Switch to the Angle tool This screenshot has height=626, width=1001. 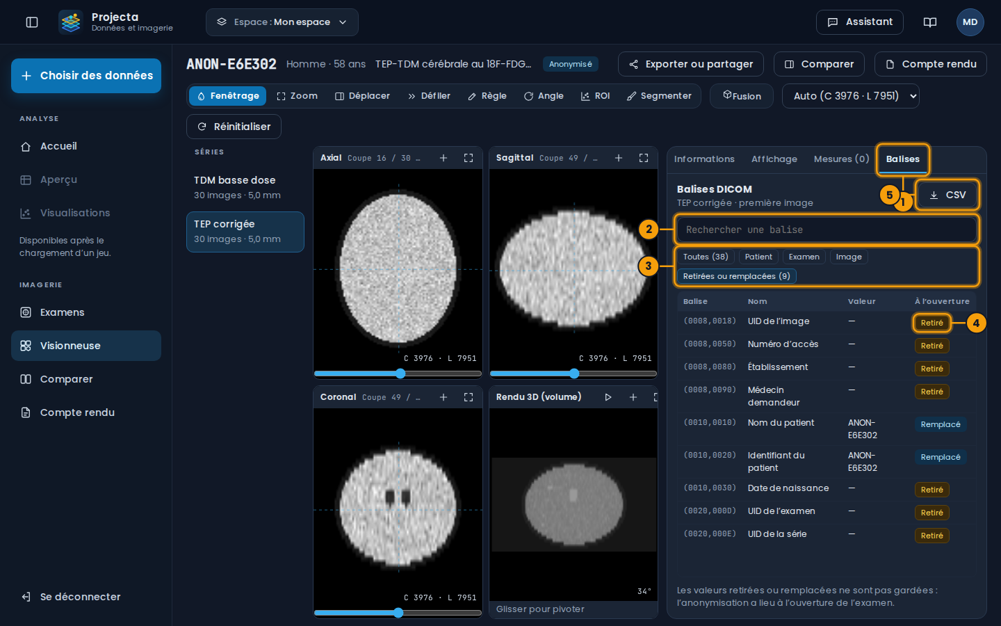(544, 96)
